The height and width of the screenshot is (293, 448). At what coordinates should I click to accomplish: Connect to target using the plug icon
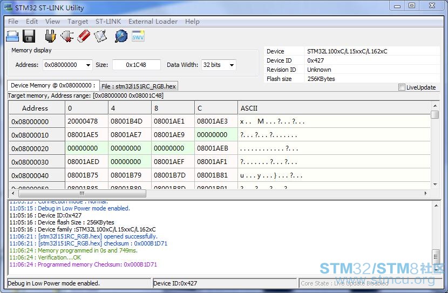click(50, 36)
